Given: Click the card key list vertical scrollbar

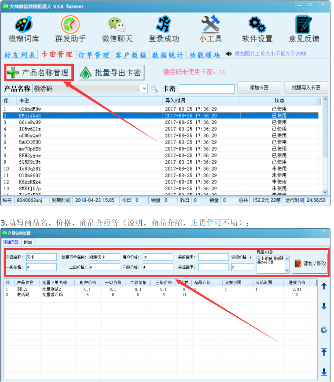Looking at the screenshot, I should pos(325,145).
